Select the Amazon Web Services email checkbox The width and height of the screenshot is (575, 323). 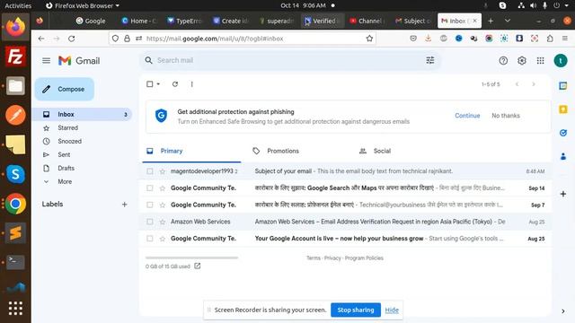[150, 222]
